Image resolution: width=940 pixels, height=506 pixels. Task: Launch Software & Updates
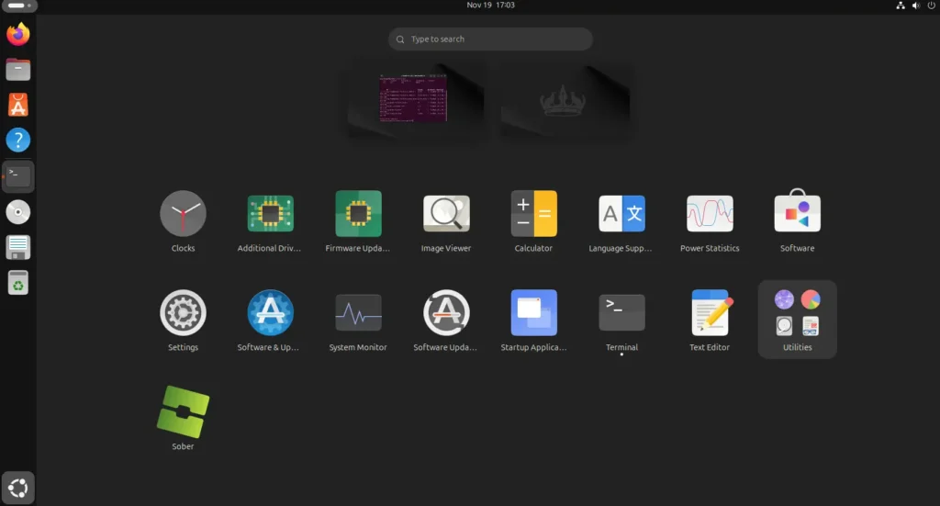tap(271, 313)
